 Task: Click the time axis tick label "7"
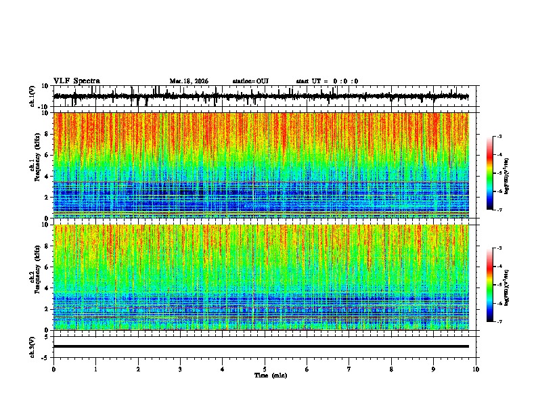[x=349, y=369]
